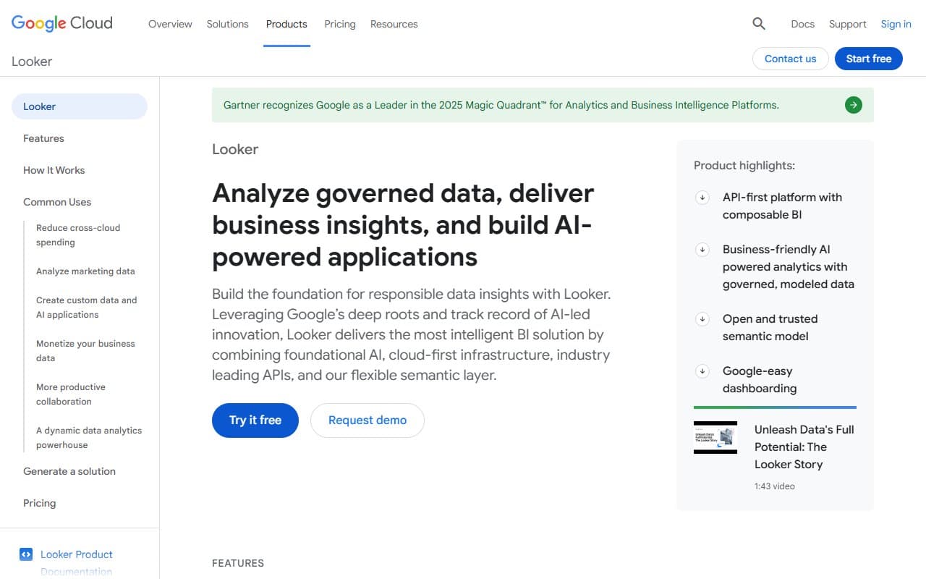Click the arrow beside Google-easy dashboarding
The image size is (926, 579).
click(x=702, y=371)
